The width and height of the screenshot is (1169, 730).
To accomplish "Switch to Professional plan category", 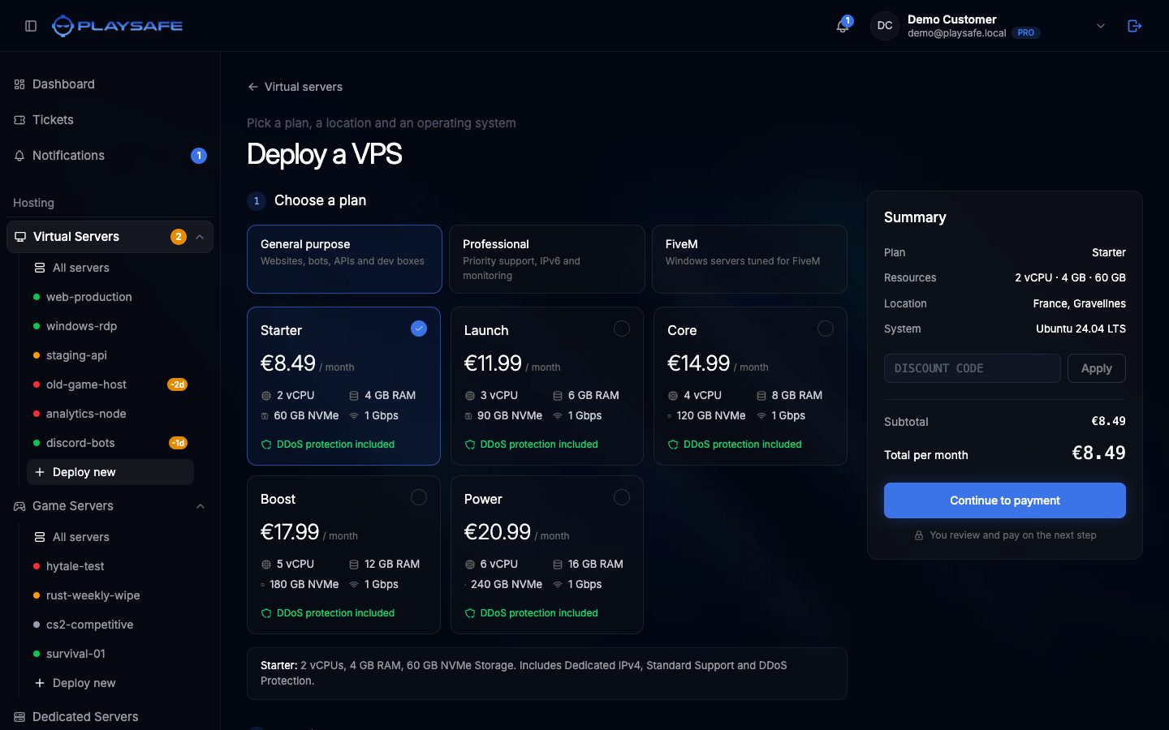I will tap(547, 259).
